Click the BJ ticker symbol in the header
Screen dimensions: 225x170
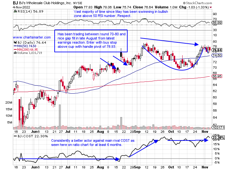(15, 3)
